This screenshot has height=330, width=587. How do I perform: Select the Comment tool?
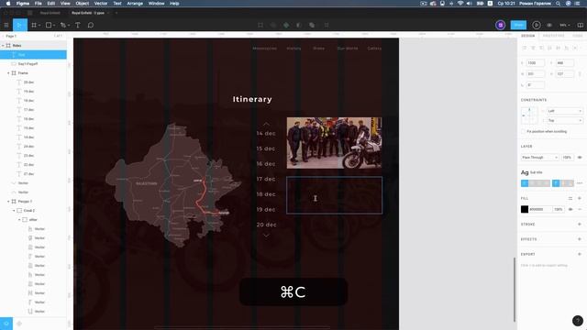click(x=91, y=25)
